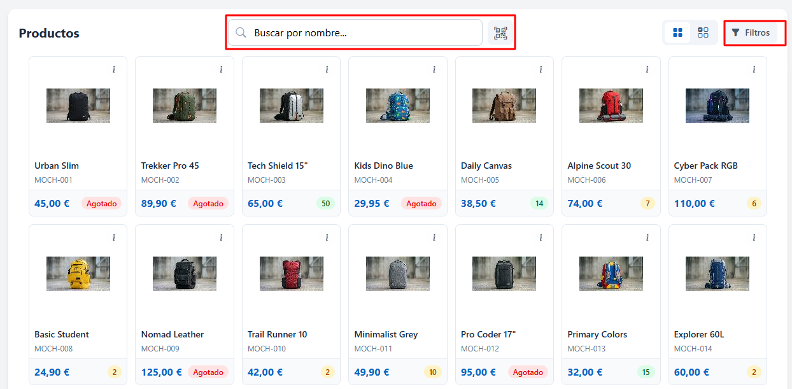Select the Kids Dino Blue thumbnail
Screen dimensions: 792x389
(398, 106)
